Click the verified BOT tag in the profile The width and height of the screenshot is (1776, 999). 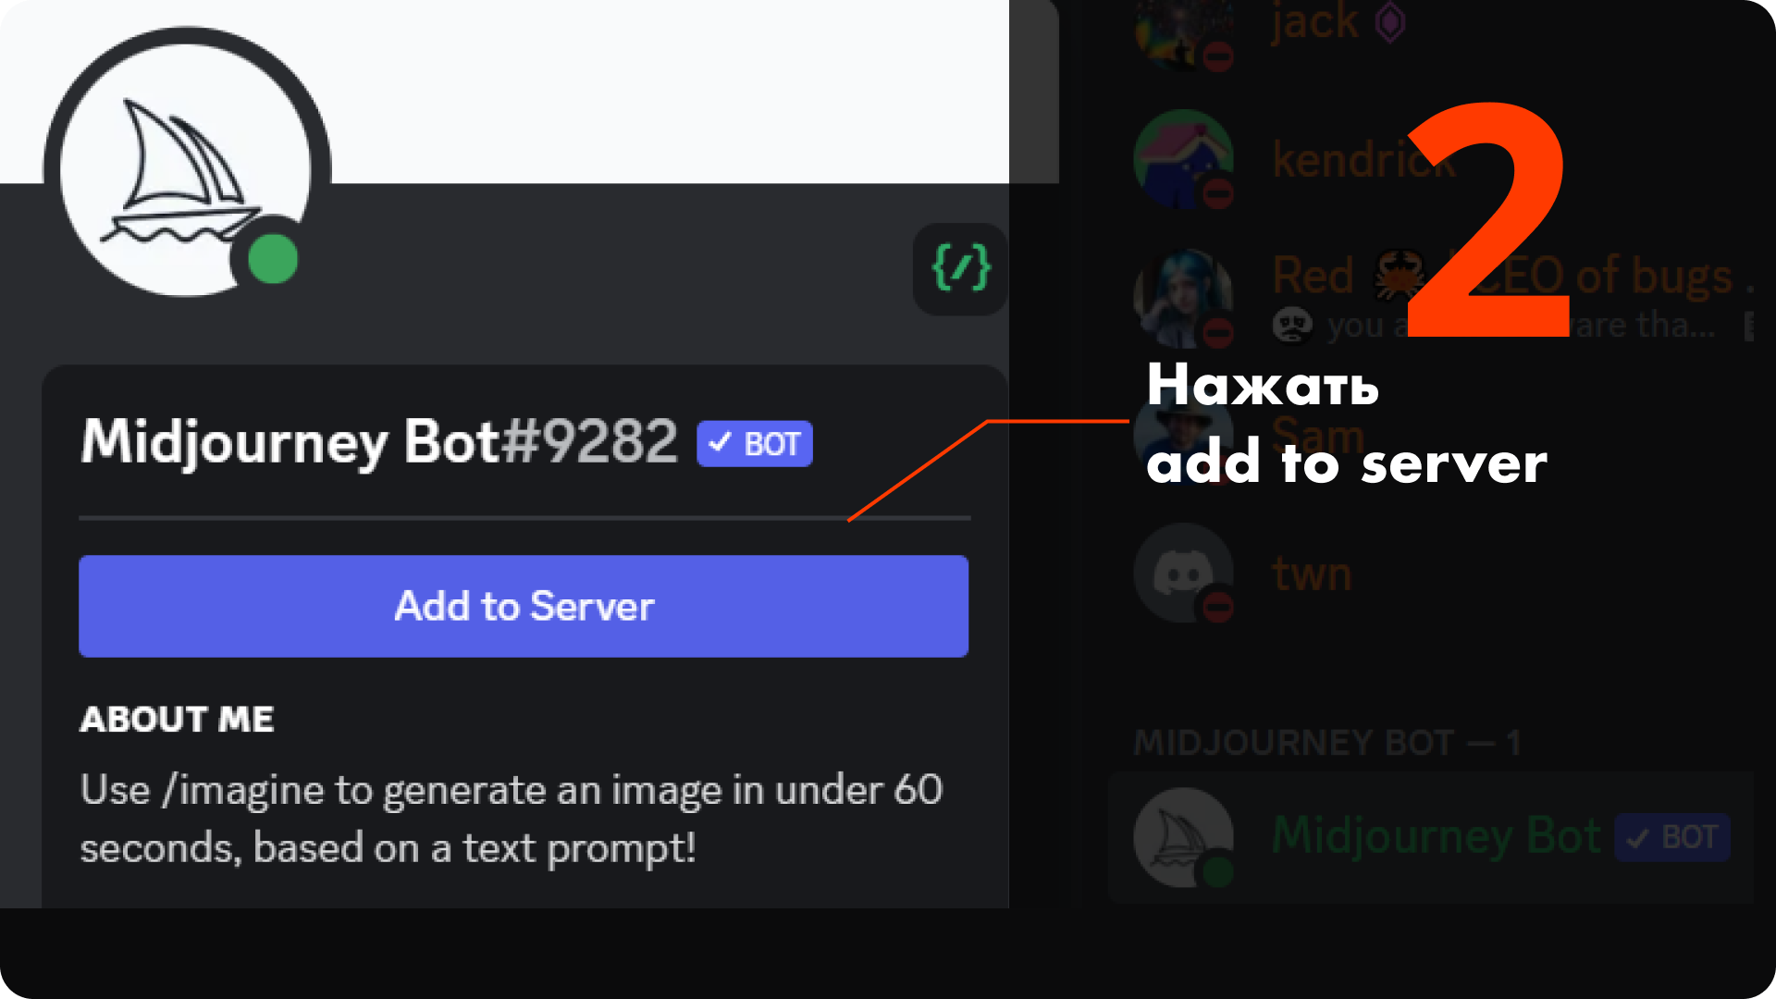pyautogui.click(x=755, y=444)
